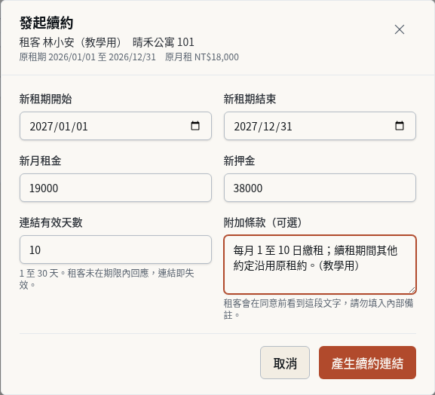Viewport: 435px width, 395px height.
Task: Open calendar picker for 新租期開始
Action: [195, 126]
